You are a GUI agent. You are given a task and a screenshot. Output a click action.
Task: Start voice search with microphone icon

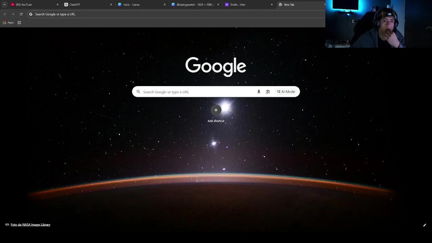[x=259, y=92]
